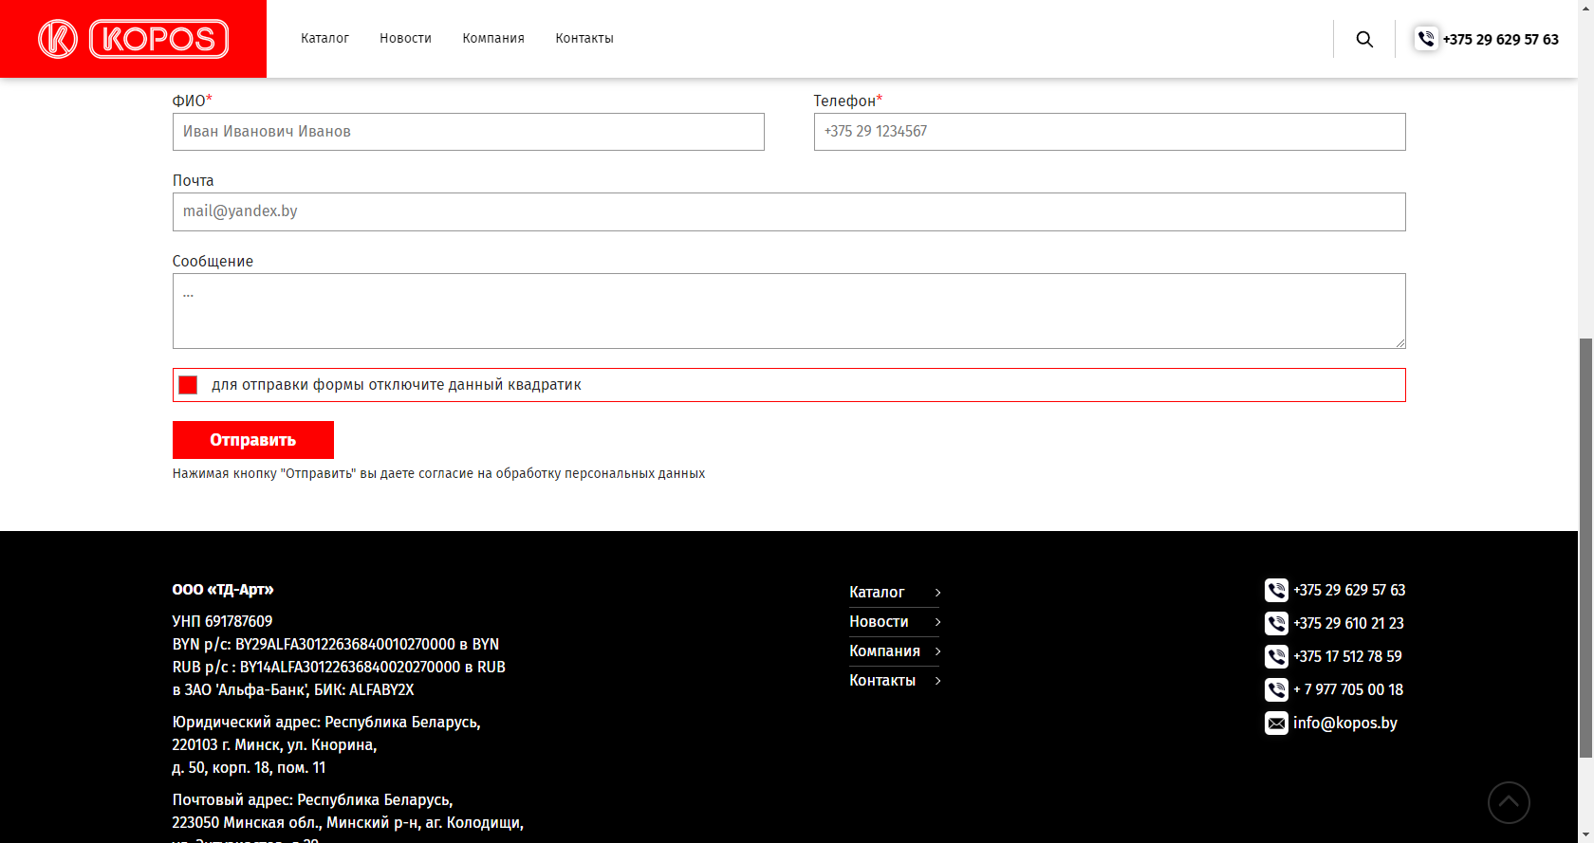Click footer phone link + 7 977 705 00 18
Screen dimensions: 1594x843
click(1348, 690)
